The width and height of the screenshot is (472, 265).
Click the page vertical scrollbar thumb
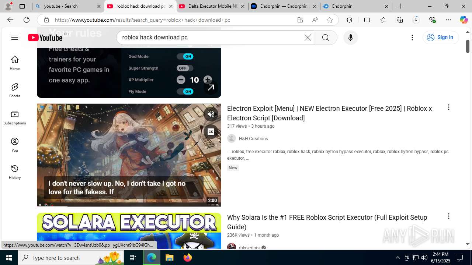(x=468, y=46)
